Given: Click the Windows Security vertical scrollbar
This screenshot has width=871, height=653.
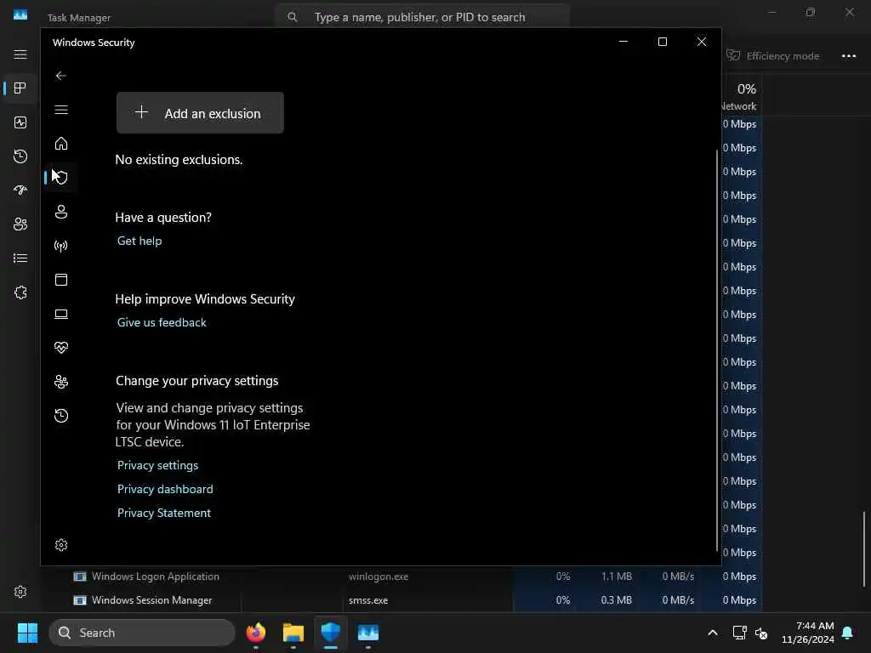Looking at the screenshot, I should (718, 349).
